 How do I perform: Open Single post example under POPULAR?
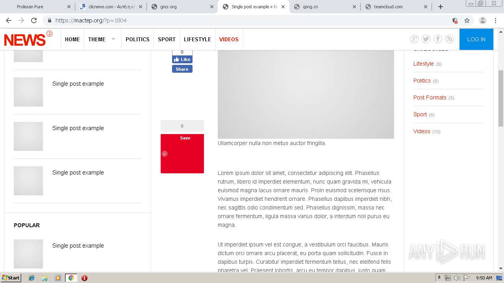point(78,246)
